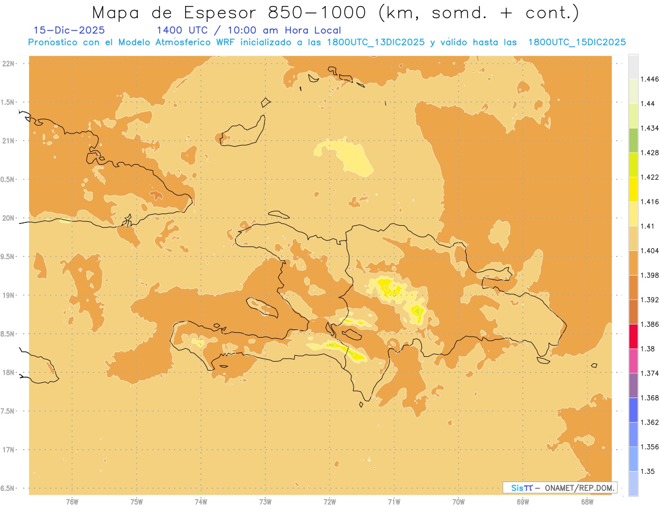Viewport: 659px width, 509px height.
Task: Click the longitude label "70W"
Action: tap(459, 502)
